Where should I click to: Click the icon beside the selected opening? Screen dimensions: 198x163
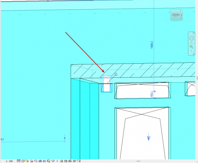[116, 74]
